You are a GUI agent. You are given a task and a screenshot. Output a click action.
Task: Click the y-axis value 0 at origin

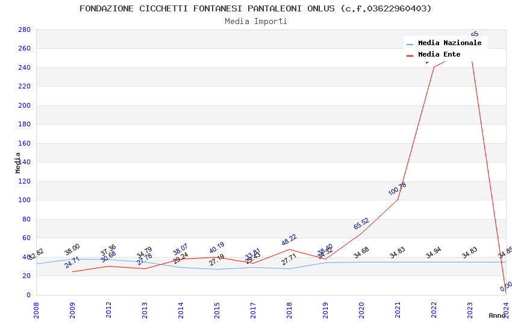coord(29,295)
